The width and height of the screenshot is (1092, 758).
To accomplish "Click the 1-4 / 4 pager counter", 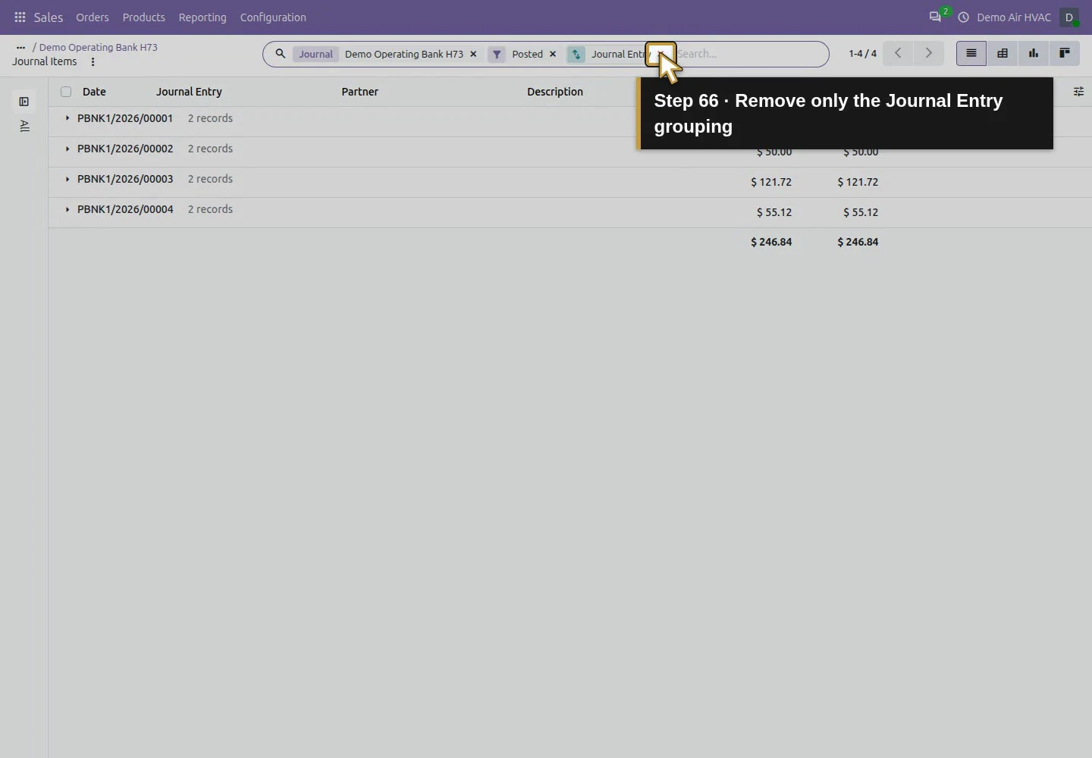I will [863, 53].
